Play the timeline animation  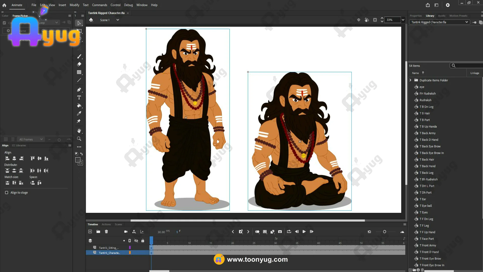[x=304, y=231]
